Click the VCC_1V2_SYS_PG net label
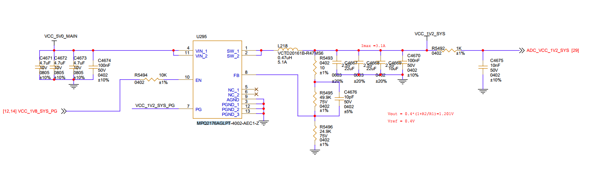Viewport: 597px width, 171px height. click(155, 106)
